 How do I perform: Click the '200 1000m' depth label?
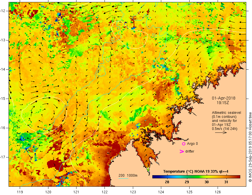tap(128, 175)
